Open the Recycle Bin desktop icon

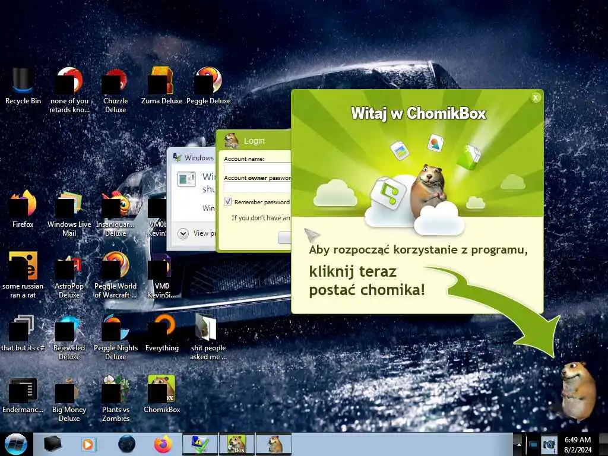coord(23,86)
